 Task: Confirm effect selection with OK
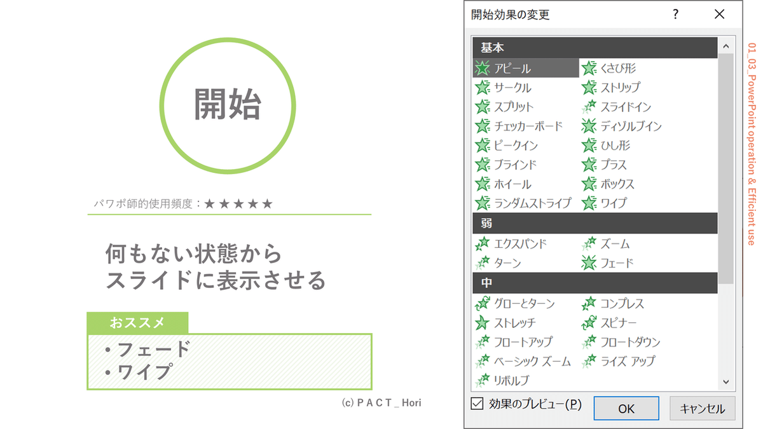(626, 408)
